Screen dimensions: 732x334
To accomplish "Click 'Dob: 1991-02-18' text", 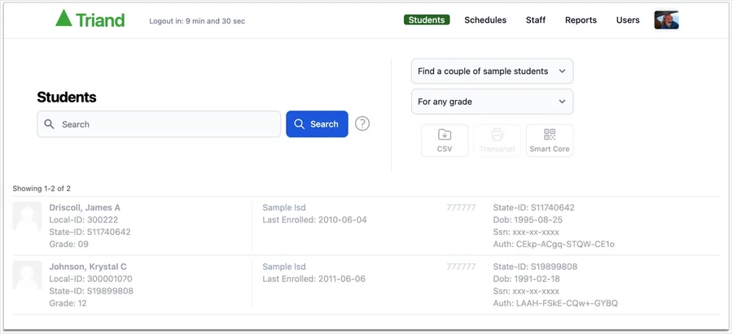I will tap(527, 279).
